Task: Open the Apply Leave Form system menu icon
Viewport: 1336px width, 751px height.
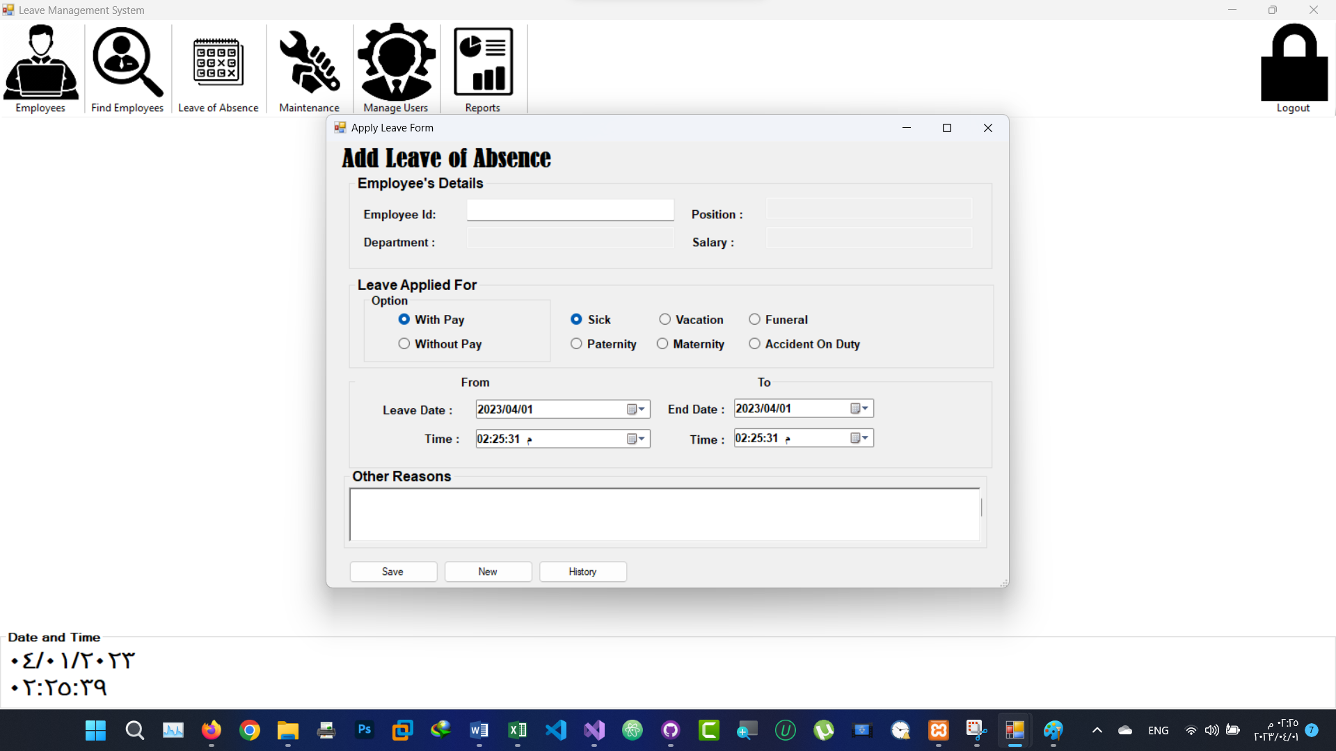Action: click(340, 128)
